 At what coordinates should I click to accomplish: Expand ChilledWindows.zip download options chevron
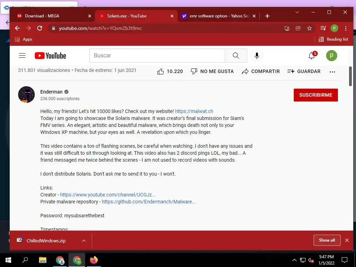click(84, 241)
